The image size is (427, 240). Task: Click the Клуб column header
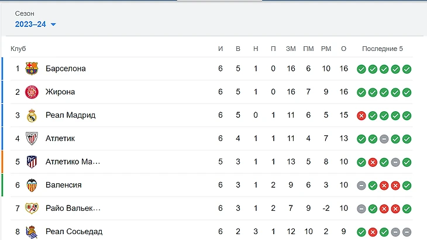click(18, 49)
